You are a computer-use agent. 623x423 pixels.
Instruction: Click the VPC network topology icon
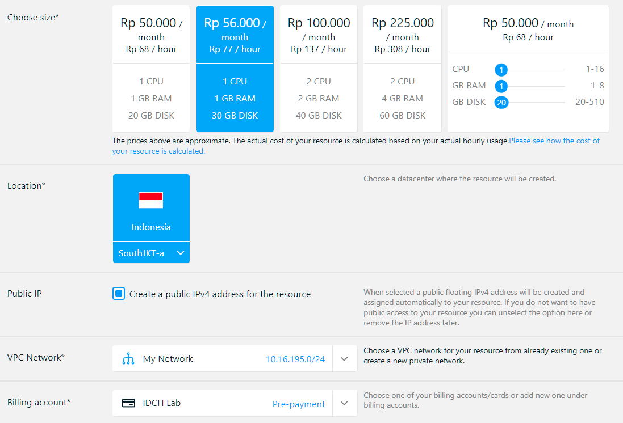pyautogui.click(x=128, y=359)
